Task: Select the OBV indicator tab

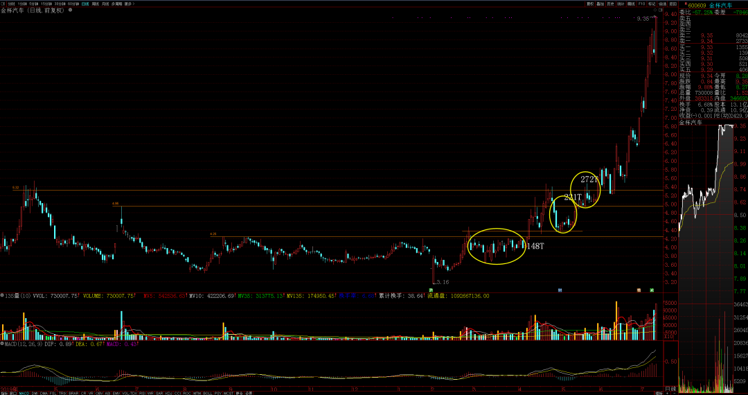Action: pos(99,393)
